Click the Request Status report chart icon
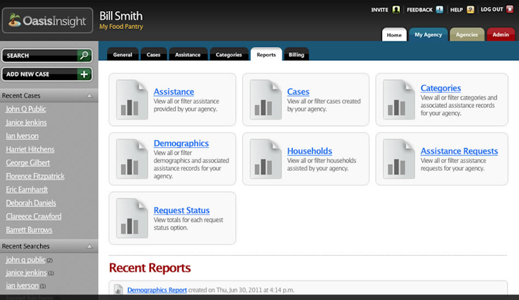The width and height of the screenshot is (519, 300). click(x=132, y=218)
